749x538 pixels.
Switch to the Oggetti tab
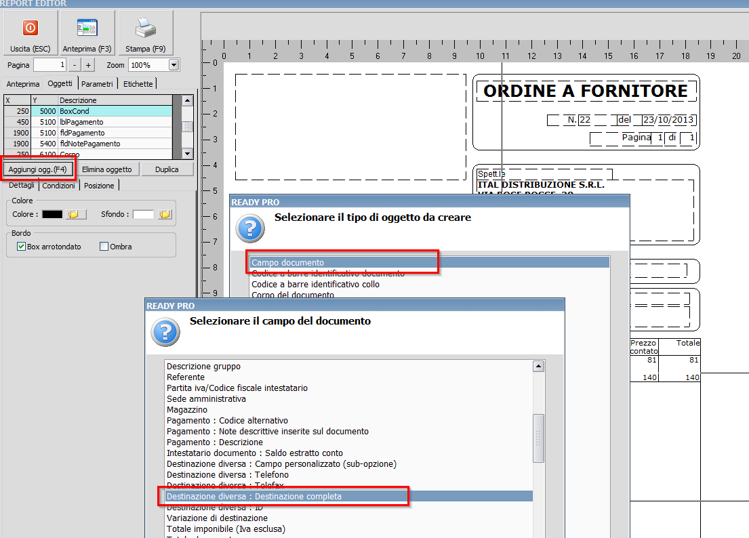pos(60,83)
